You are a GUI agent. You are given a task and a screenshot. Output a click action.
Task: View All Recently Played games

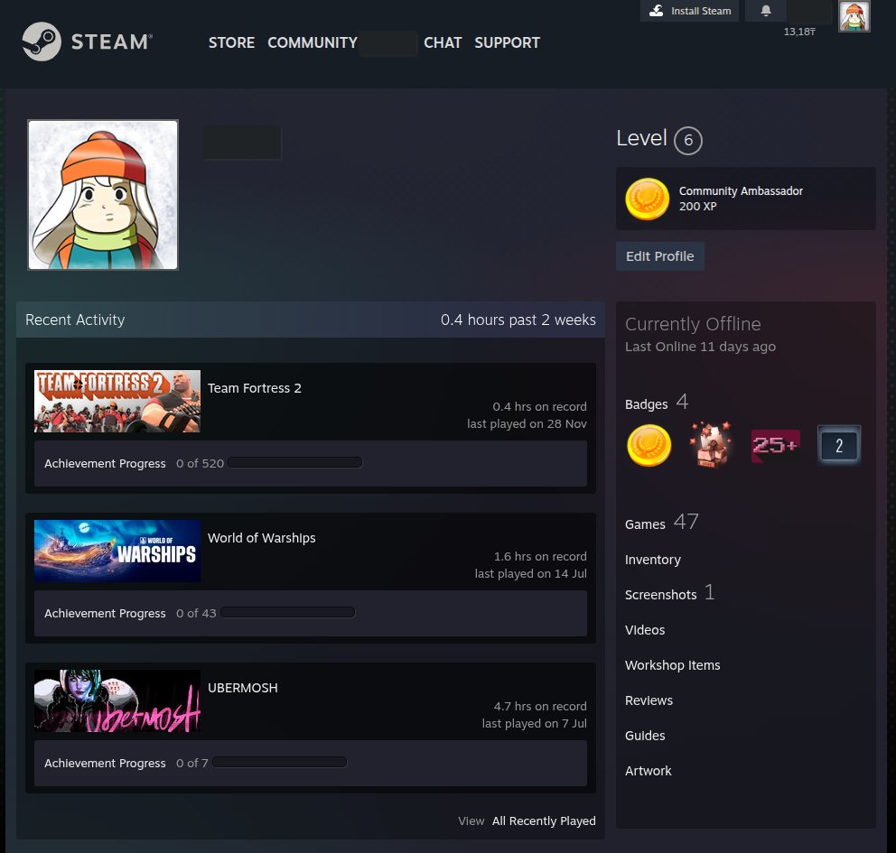coord(544,821)
